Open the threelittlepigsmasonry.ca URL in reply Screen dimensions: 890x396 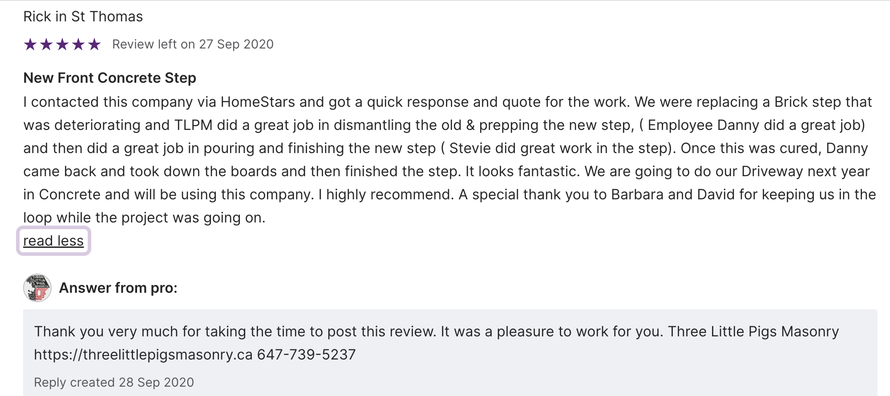pos(143,355)
